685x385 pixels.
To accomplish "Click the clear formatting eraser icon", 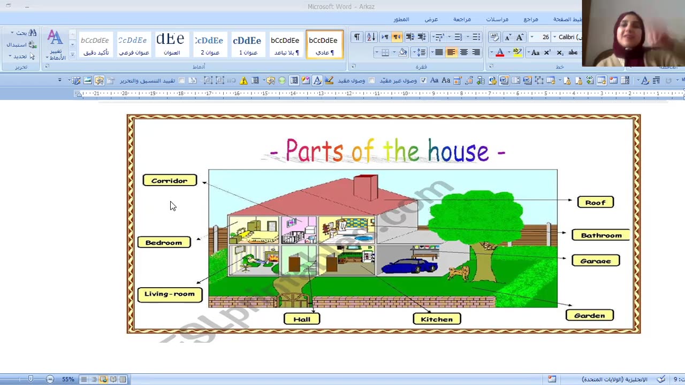I will [x=494, y=37].
